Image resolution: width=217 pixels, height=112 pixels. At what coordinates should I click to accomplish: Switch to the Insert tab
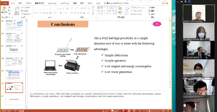point(20,3)
